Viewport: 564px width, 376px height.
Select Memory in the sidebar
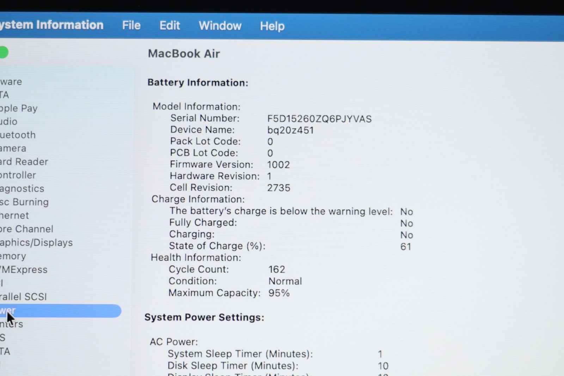pos(13,256)
